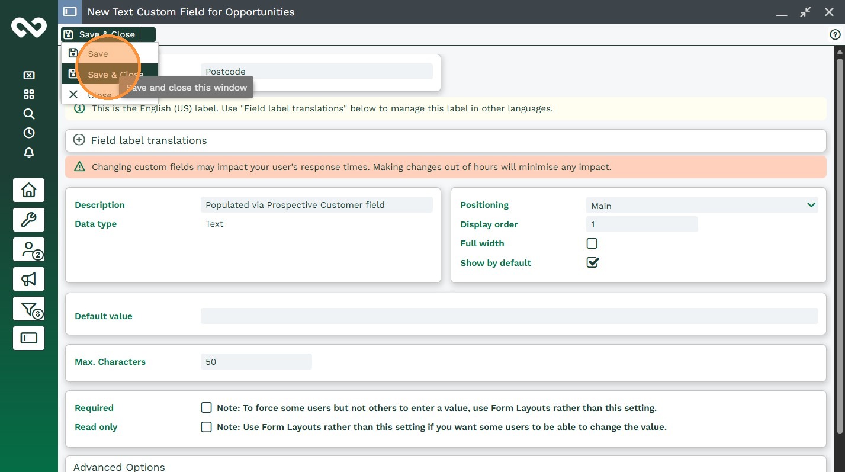Enable the Full width checkbox
845x472 pixels.
click(x=592, y=243)
